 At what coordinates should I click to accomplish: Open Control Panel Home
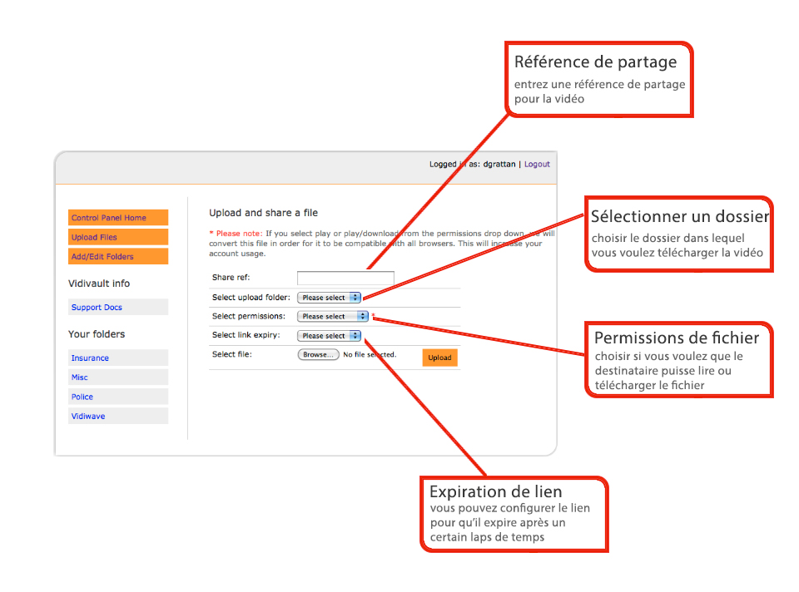[x=109, y=218]
